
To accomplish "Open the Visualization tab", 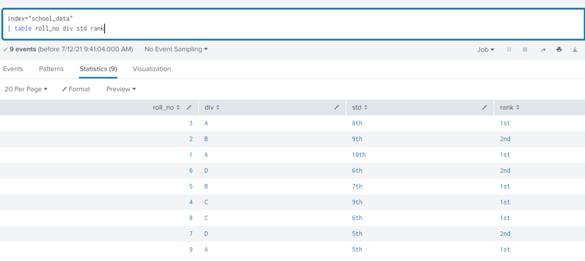I will (152, 69).
